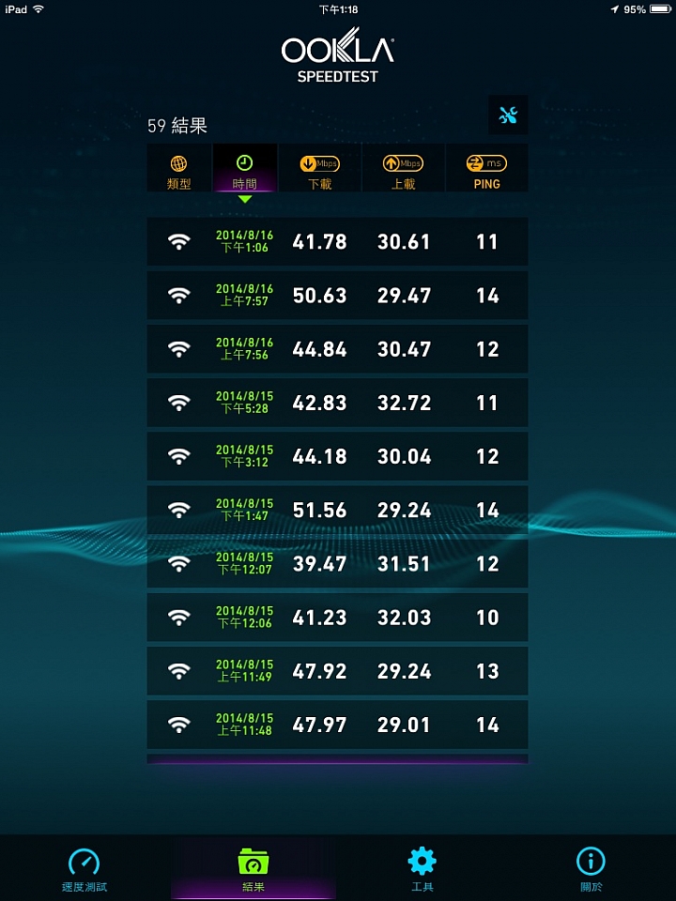Screen dimensions: 676x901
Task: Open the tools gear tab
Action: [x=422, y=869]
